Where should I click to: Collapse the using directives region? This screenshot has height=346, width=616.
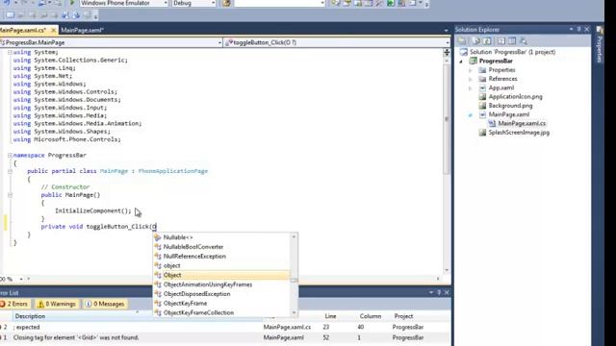[x=10, y=52]
